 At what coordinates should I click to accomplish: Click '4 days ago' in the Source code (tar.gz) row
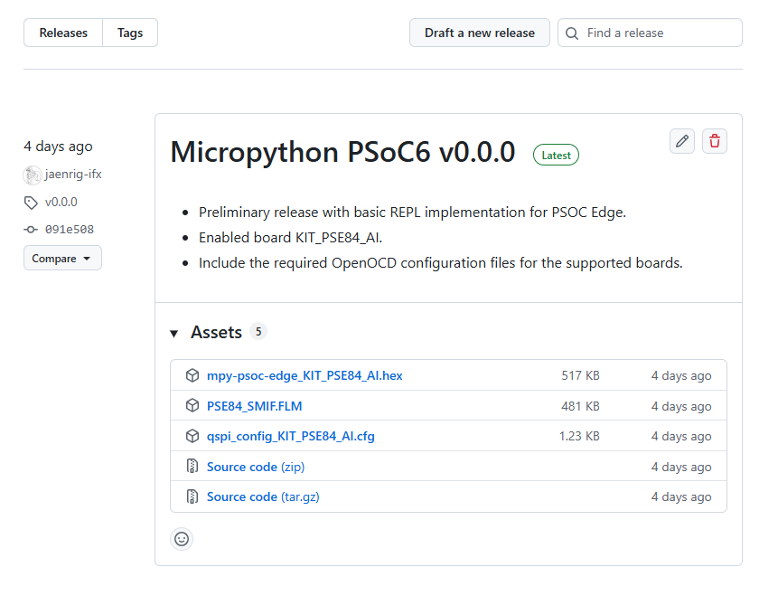tap(681, 496)
